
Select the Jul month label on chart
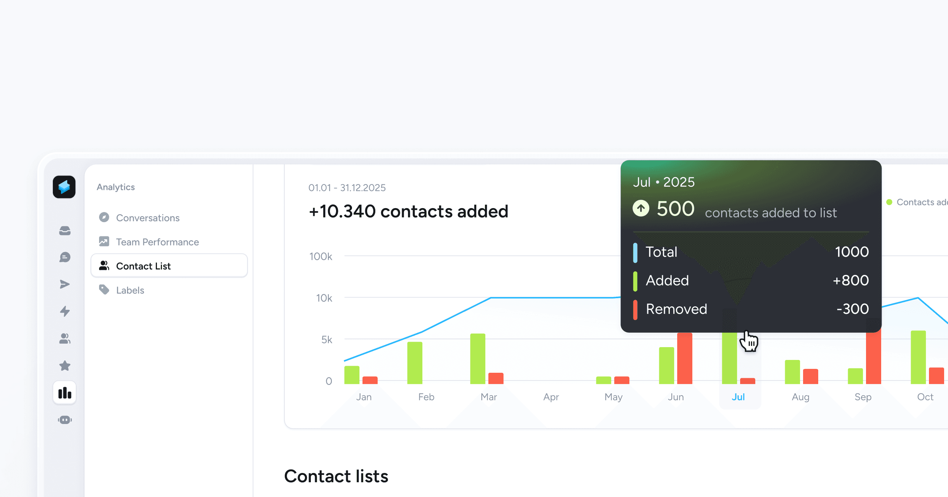tap(738, 397)
